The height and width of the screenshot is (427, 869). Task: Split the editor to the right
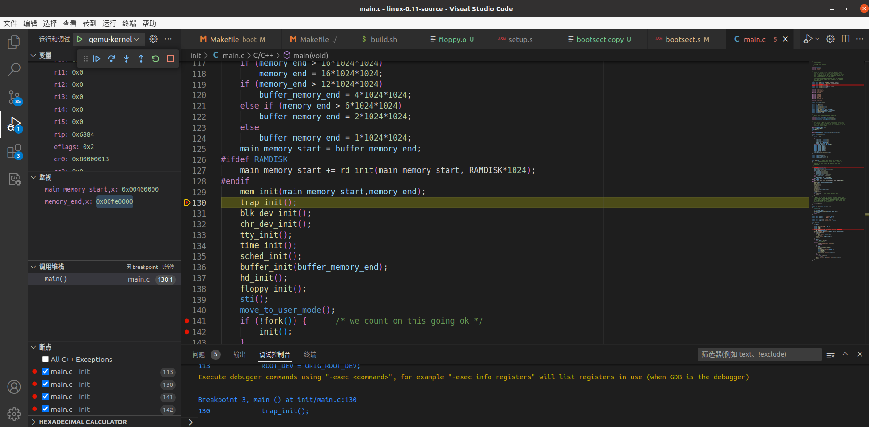point(845,39)
